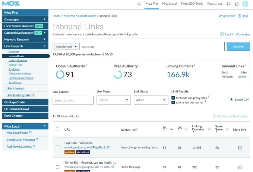The height and width of the screenshot is (172, 253).
Task: Click the Analyze button
Action: (238, 47)
